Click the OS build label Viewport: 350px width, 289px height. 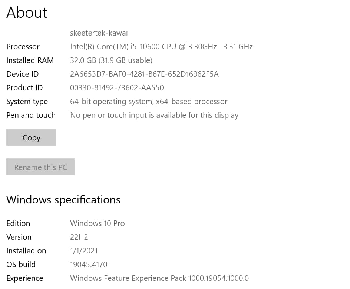click(21, 264)
